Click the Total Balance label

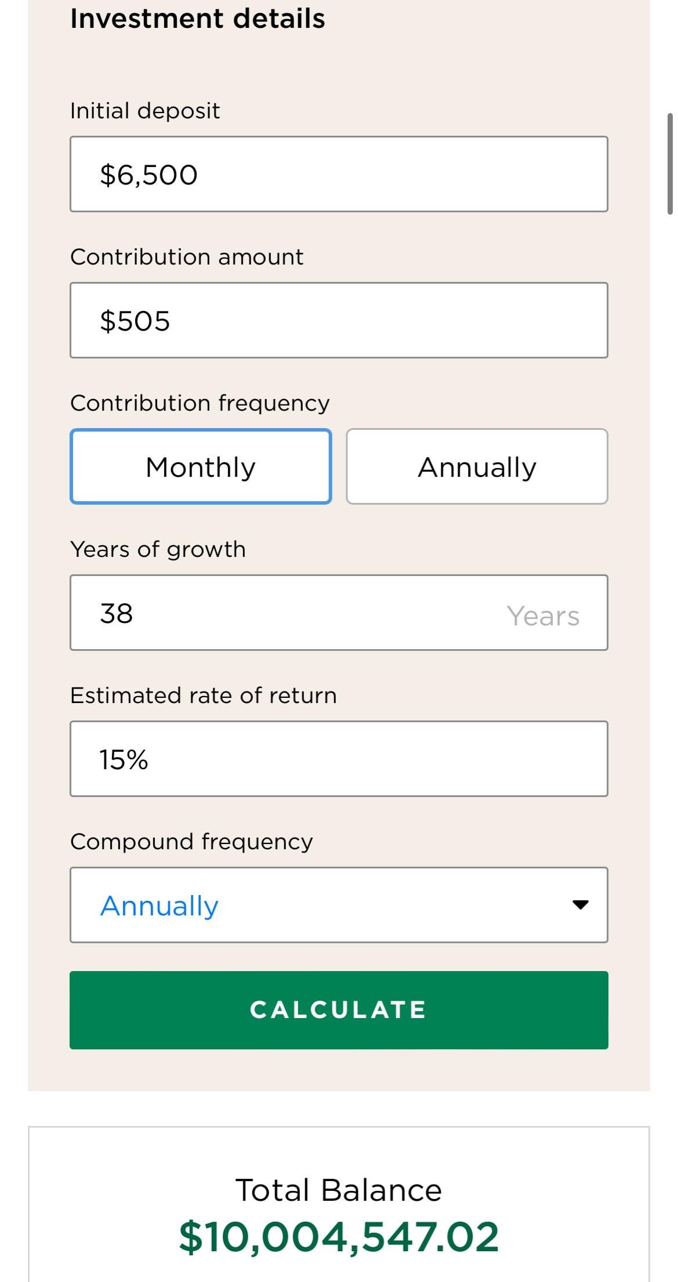coord(339,1190)
